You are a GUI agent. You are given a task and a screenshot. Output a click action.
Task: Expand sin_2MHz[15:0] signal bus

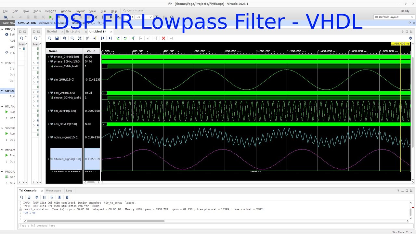48,80
